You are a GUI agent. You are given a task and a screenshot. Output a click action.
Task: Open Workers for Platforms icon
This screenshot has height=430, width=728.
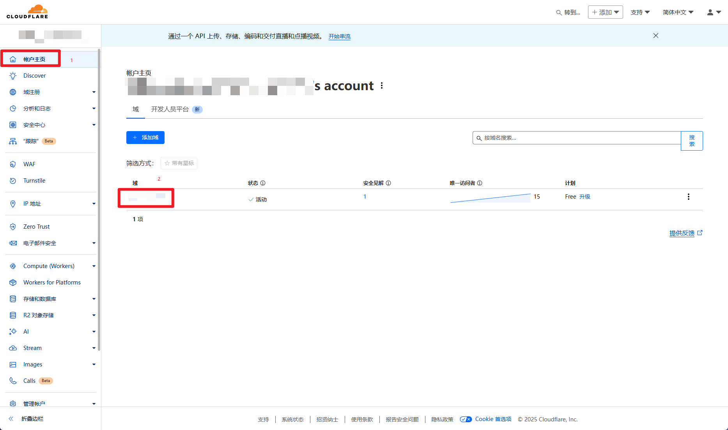[13, 283]
